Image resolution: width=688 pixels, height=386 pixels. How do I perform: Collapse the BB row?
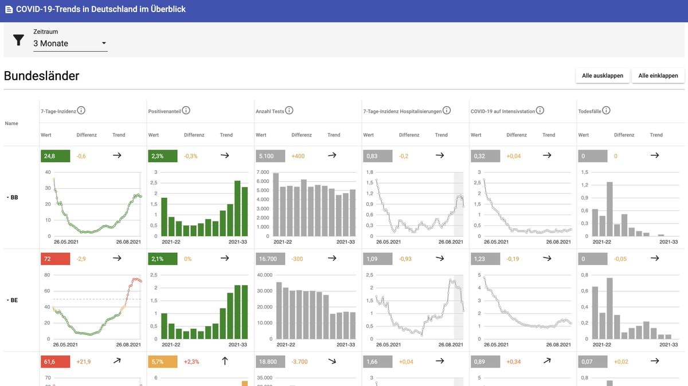pyautogui.click(x=11, y=197)
